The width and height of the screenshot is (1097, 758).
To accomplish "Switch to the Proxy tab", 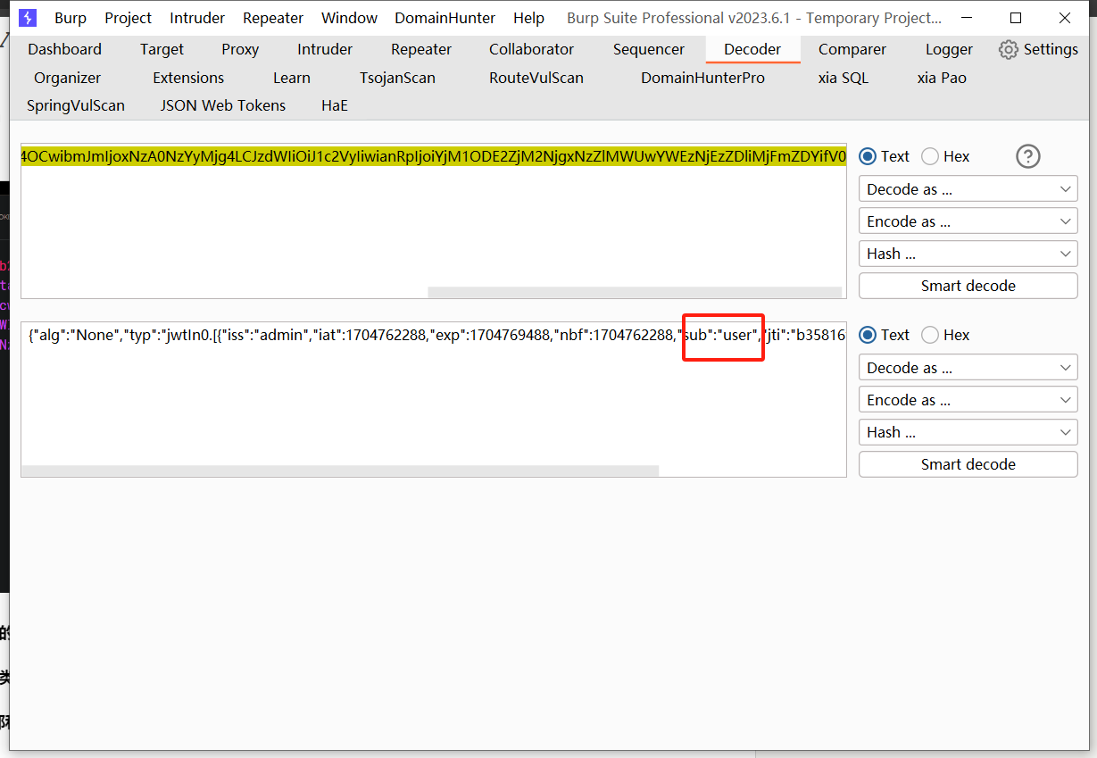I will point(240,50).
